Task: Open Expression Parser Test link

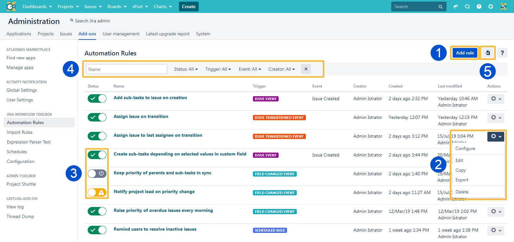Action: click(x=29, y=142)
